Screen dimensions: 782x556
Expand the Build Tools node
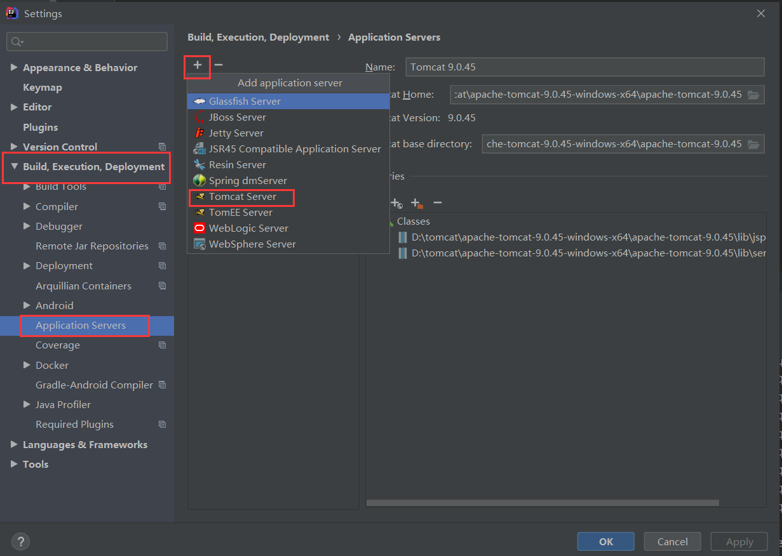click(x=27, y=187)
